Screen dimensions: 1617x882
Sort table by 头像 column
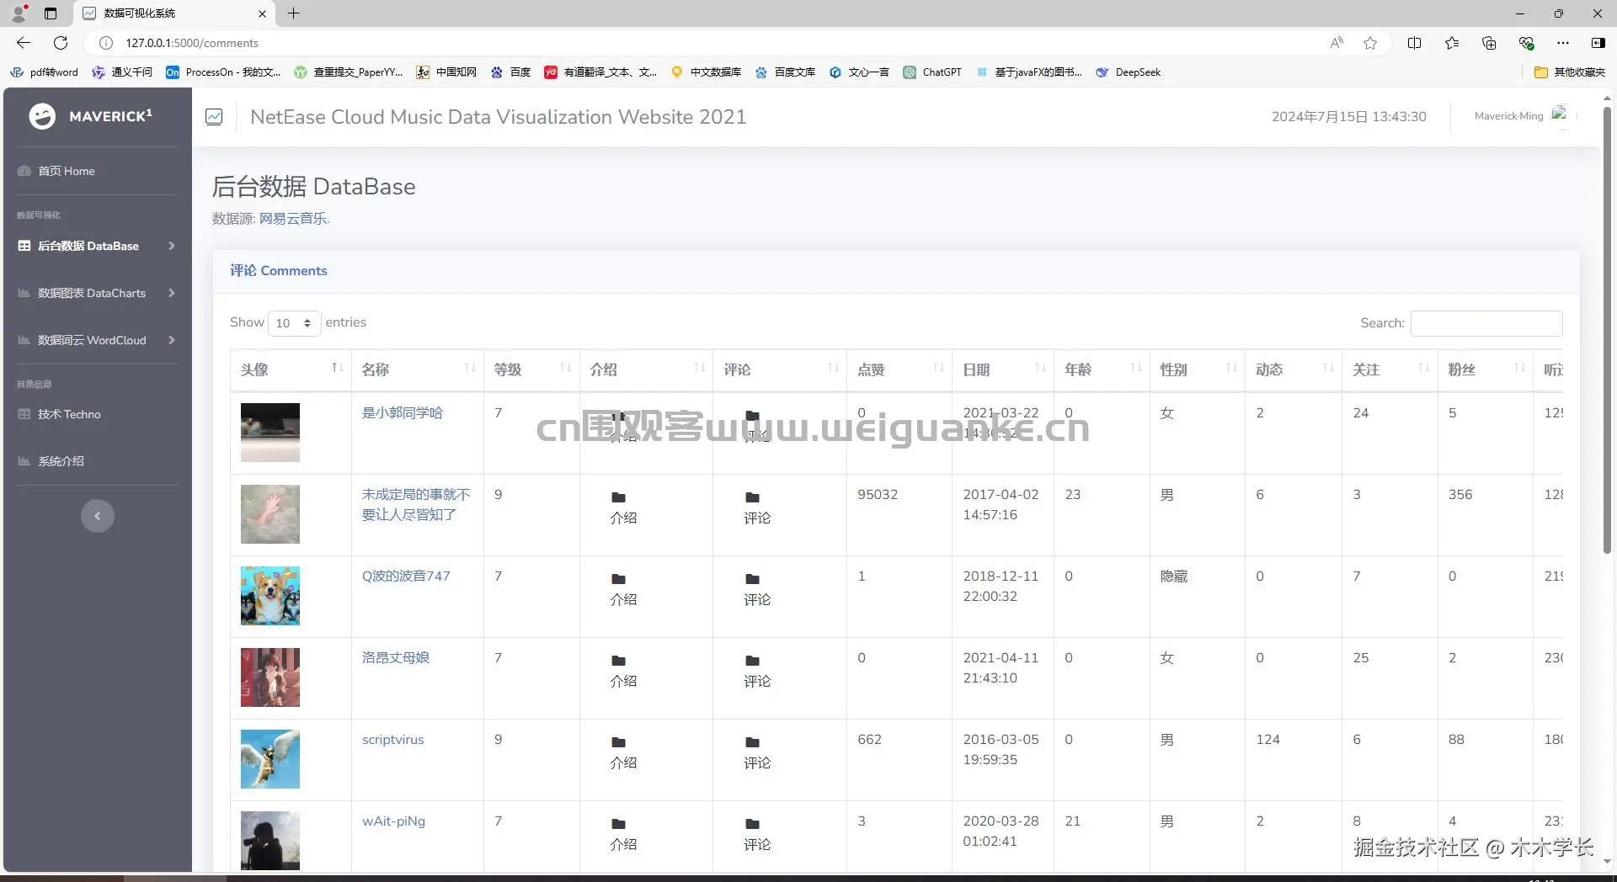coord(291,369)
